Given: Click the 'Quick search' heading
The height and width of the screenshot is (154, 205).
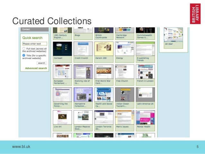Looking at the screenshot, I should pos(32,38).
